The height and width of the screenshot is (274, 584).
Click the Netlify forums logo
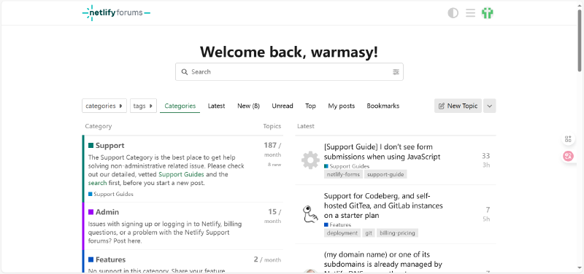click(x=116, y=13)
